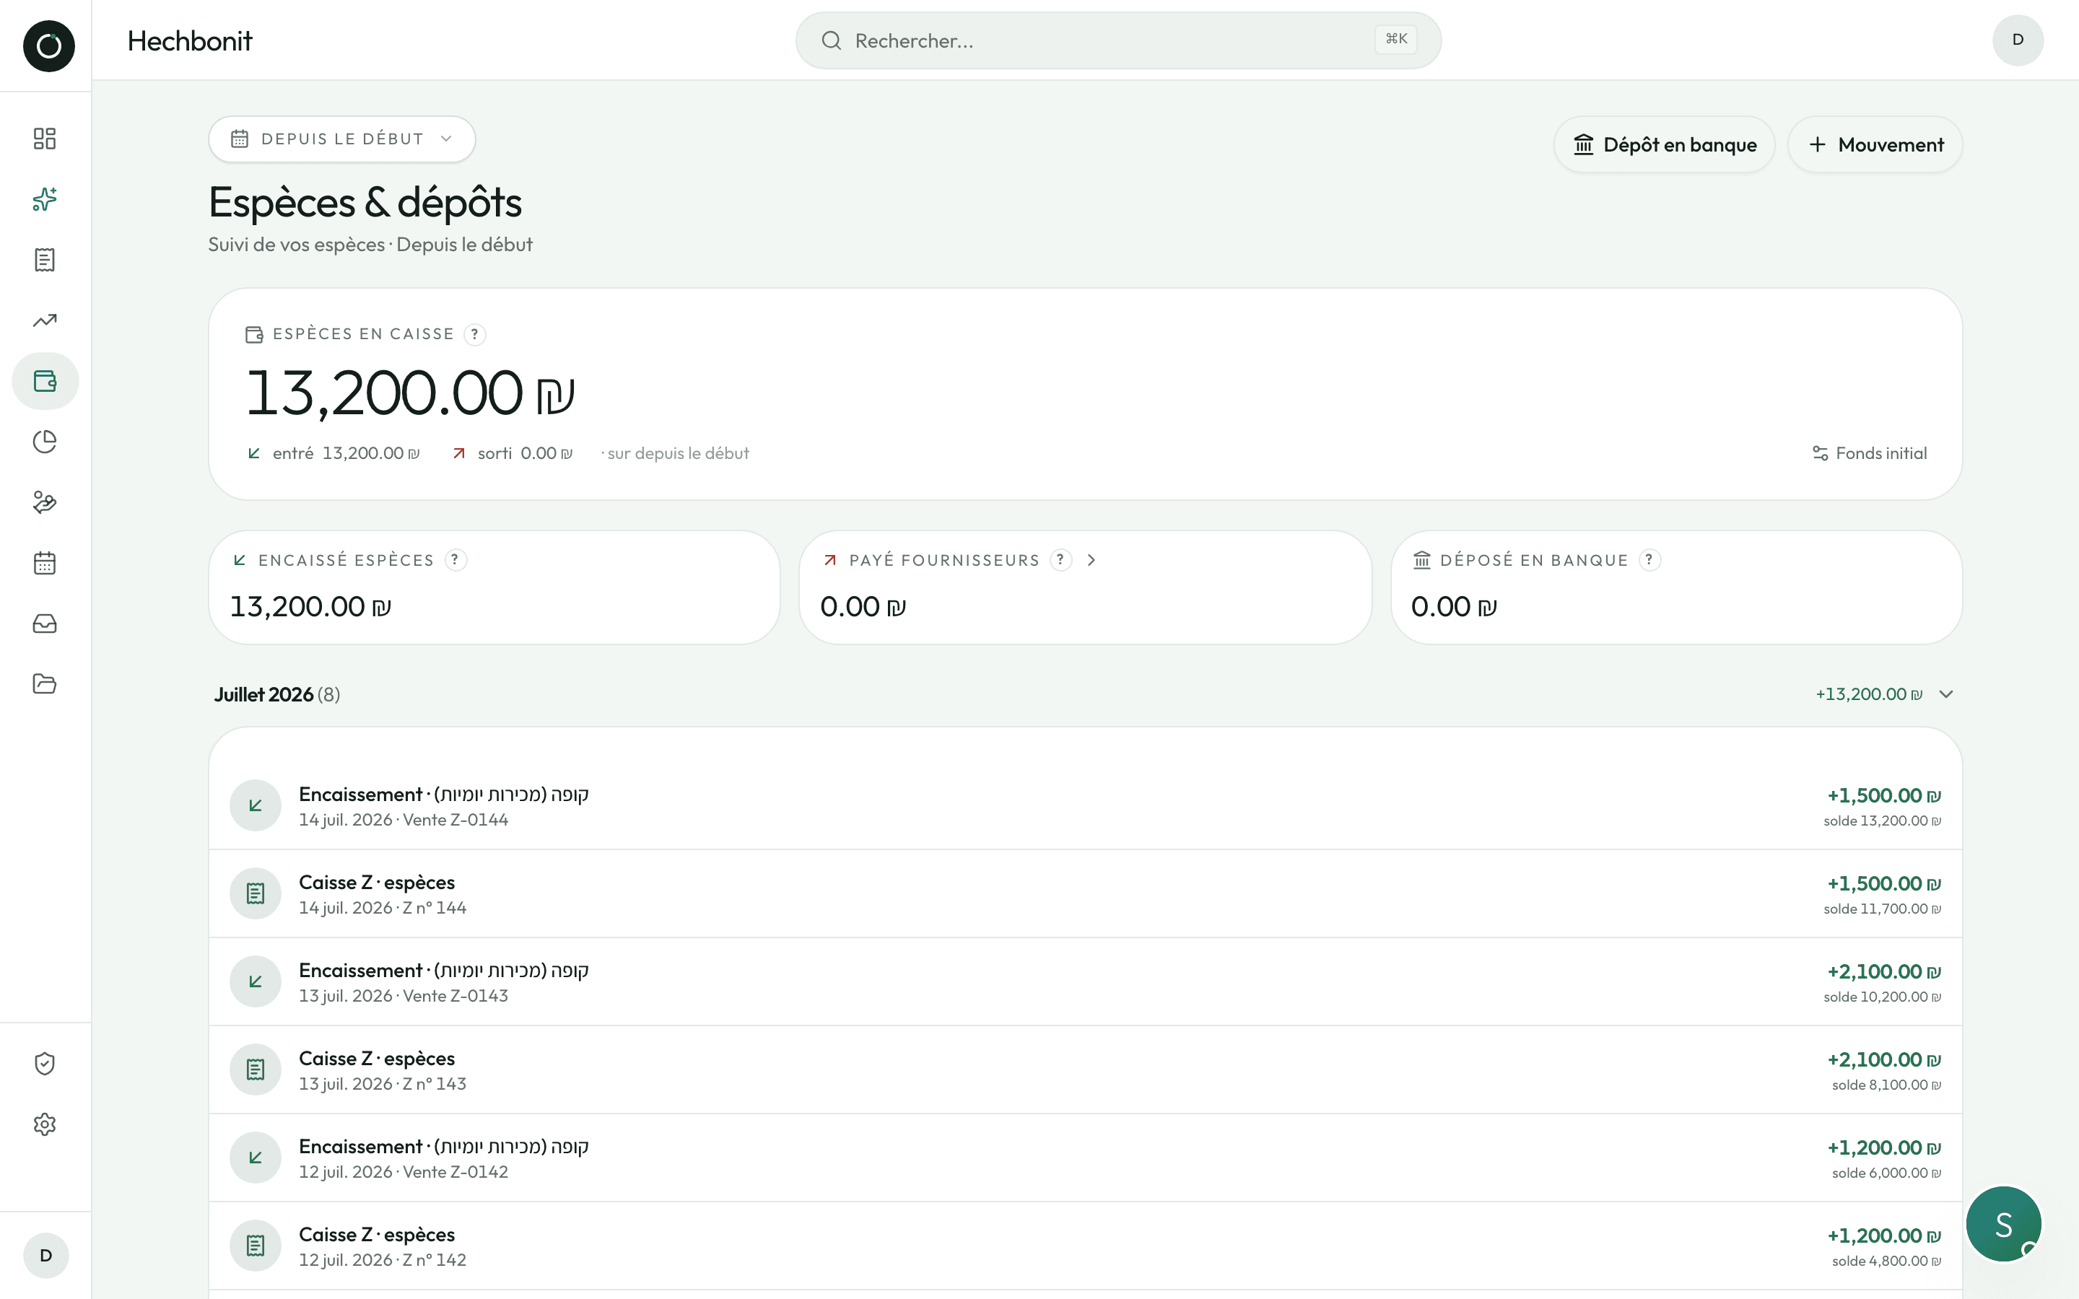Screen dimensions: 2079x1299
Task: Collapse the Juillet 2026 group chevron
Action: (1947, 694)
